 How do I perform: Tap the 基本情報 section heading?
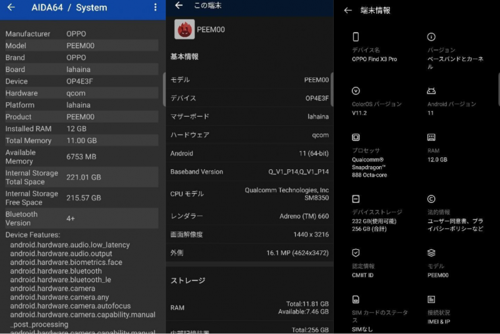coord(184,57)
